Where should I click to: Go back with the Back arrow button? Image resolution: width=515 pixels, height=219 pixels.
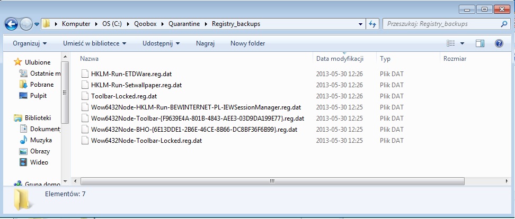[12, 24]
